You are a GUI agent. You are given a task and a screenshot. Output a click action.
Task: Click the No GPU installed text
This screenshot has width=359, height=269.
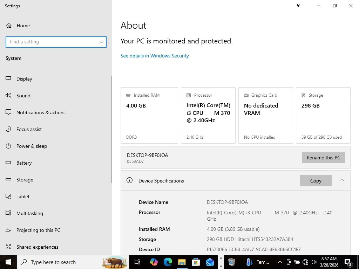click(260, 137)
